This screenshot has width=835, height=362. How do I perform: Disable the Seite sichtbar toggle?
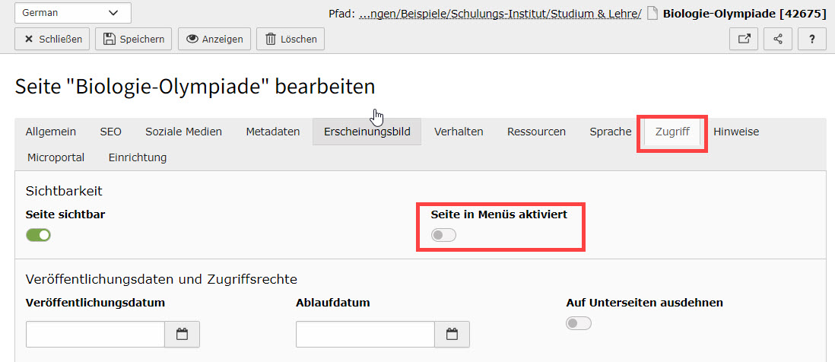[x=38, y=235]
